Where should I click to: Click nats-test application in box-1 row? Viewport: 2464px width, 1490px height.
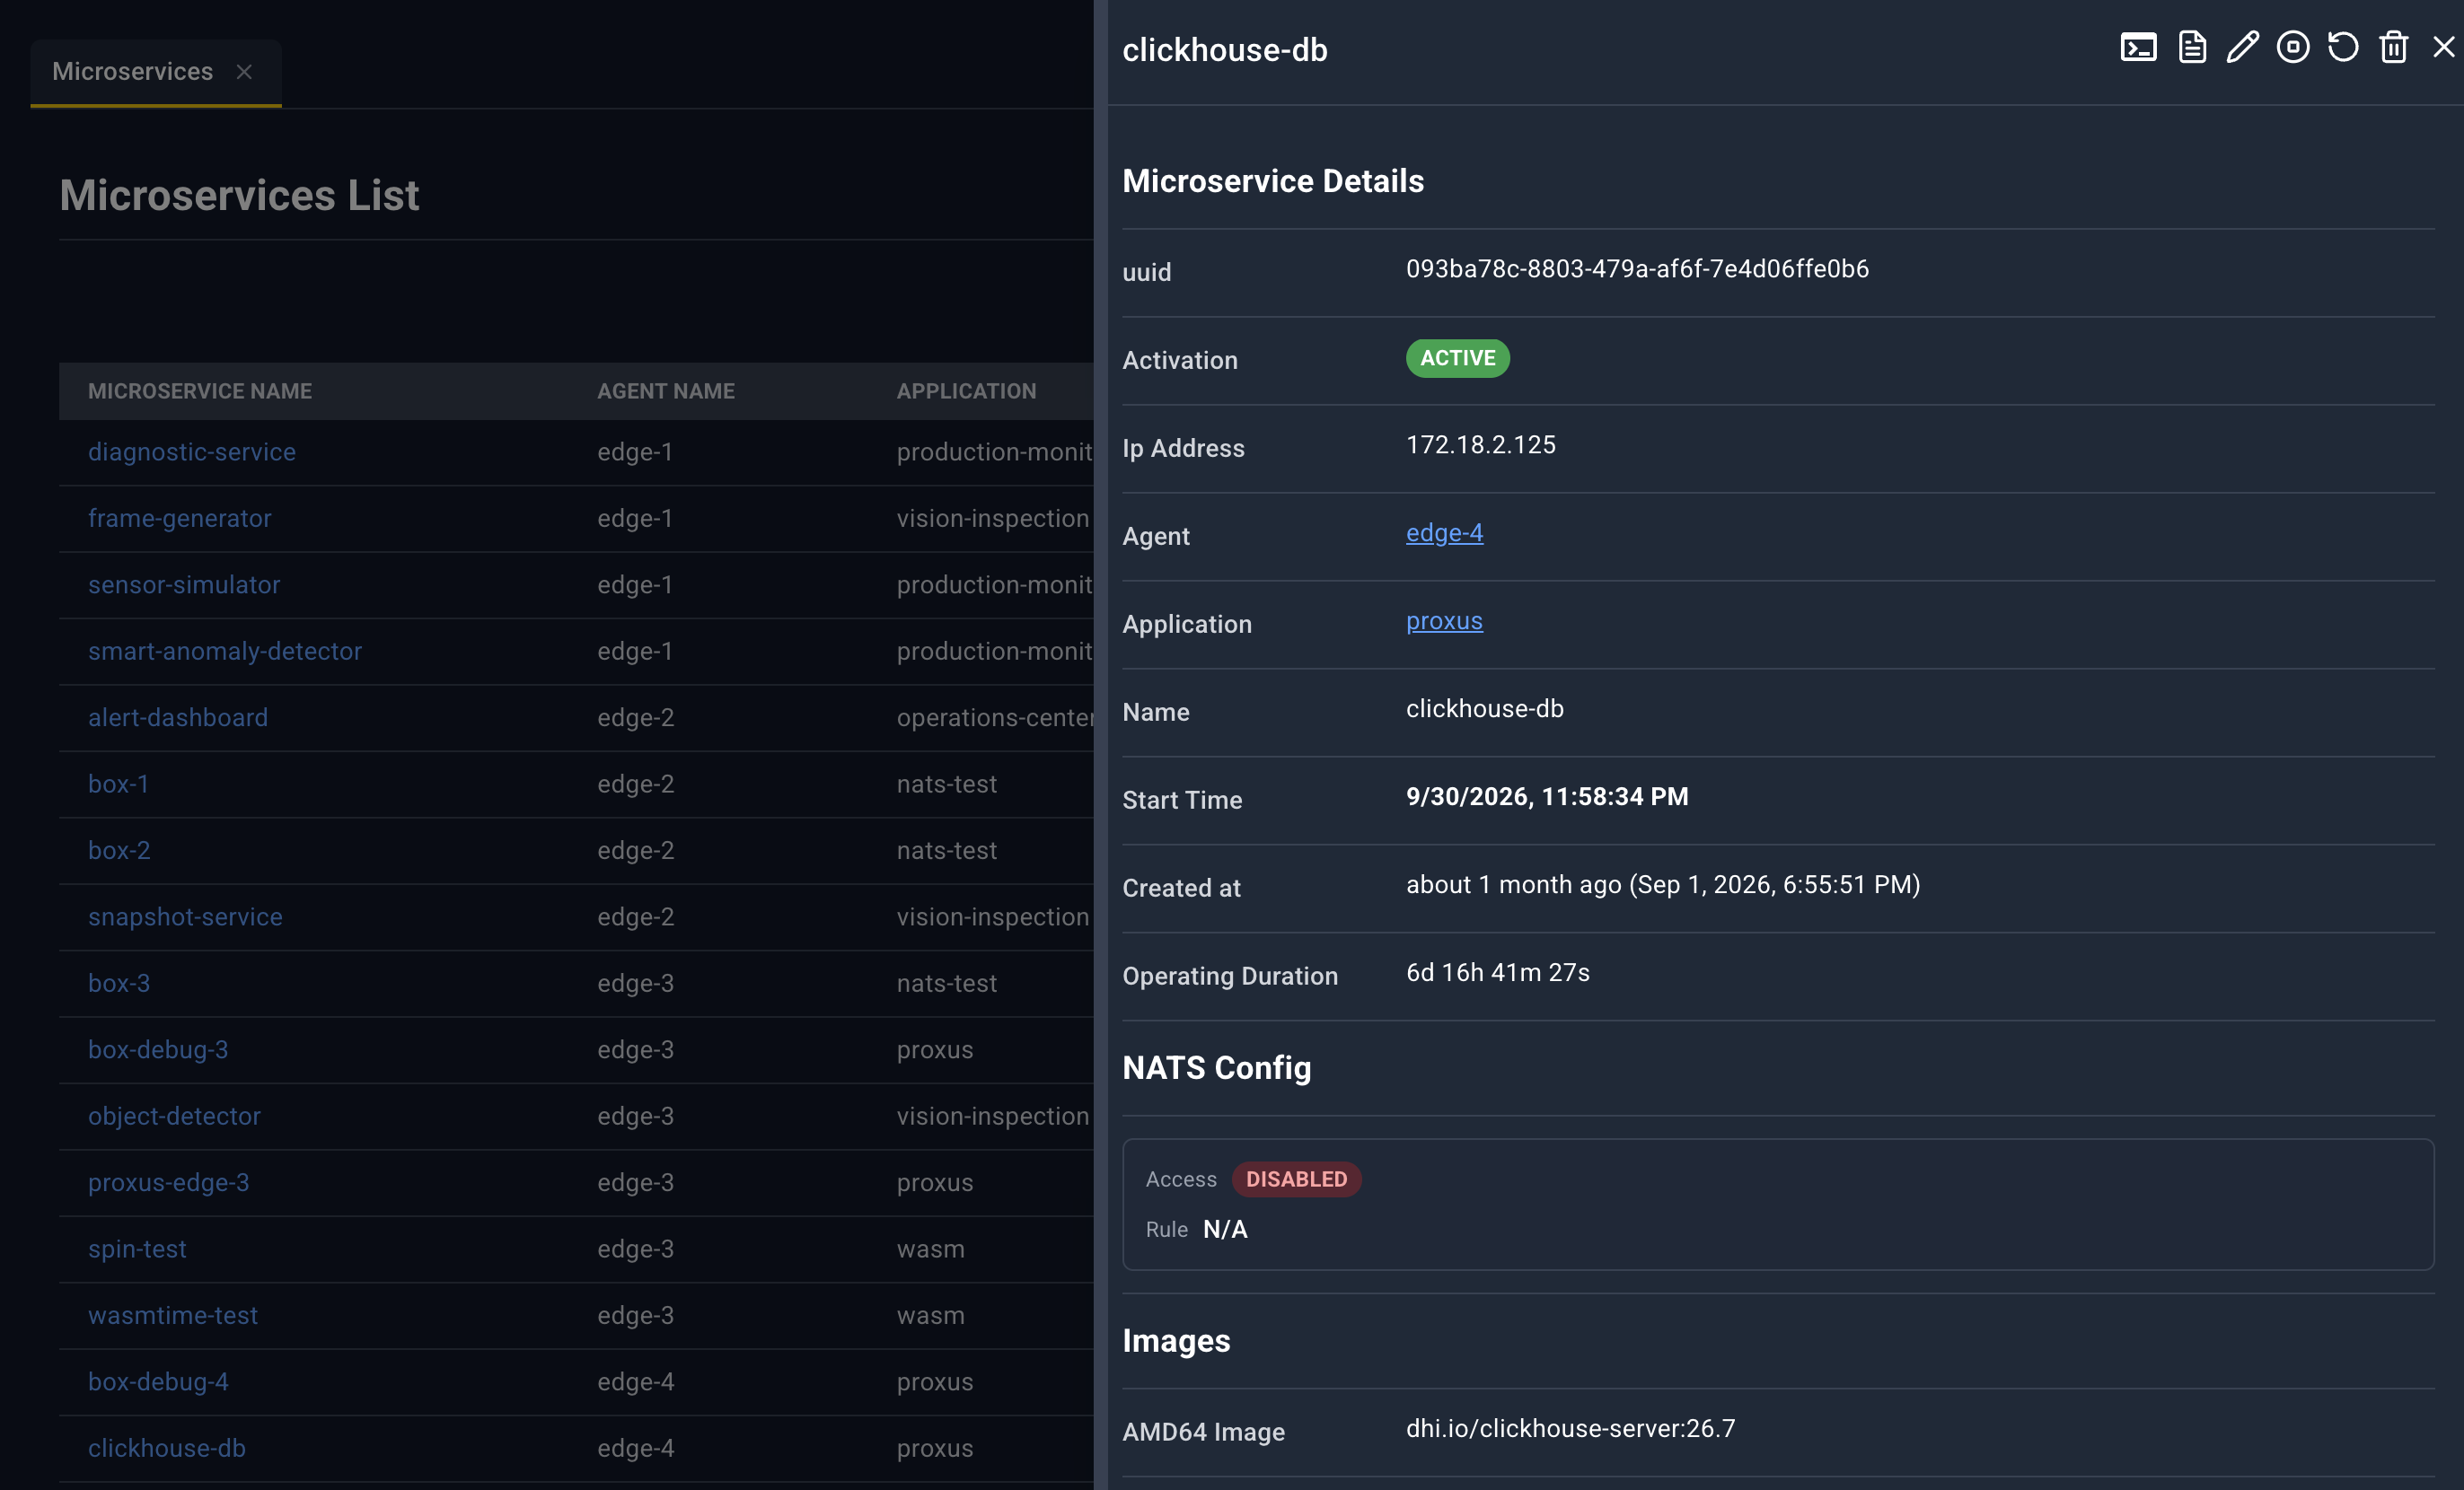(x=946, y=784)
